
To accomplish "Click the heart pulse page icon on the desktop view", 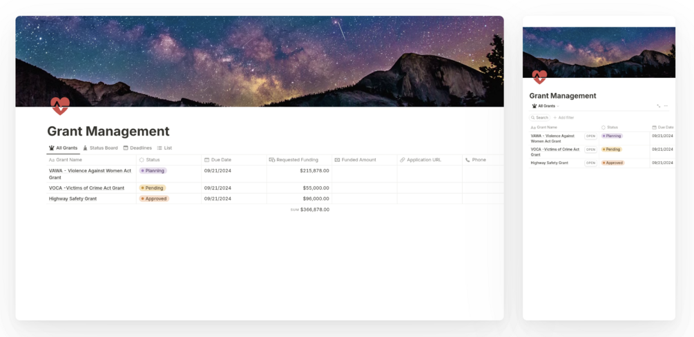I will [x=60, y=106].
